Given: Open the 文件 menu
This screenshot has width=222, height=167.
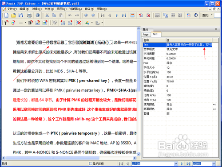Looking at the screenshot, I should (12, 9).
